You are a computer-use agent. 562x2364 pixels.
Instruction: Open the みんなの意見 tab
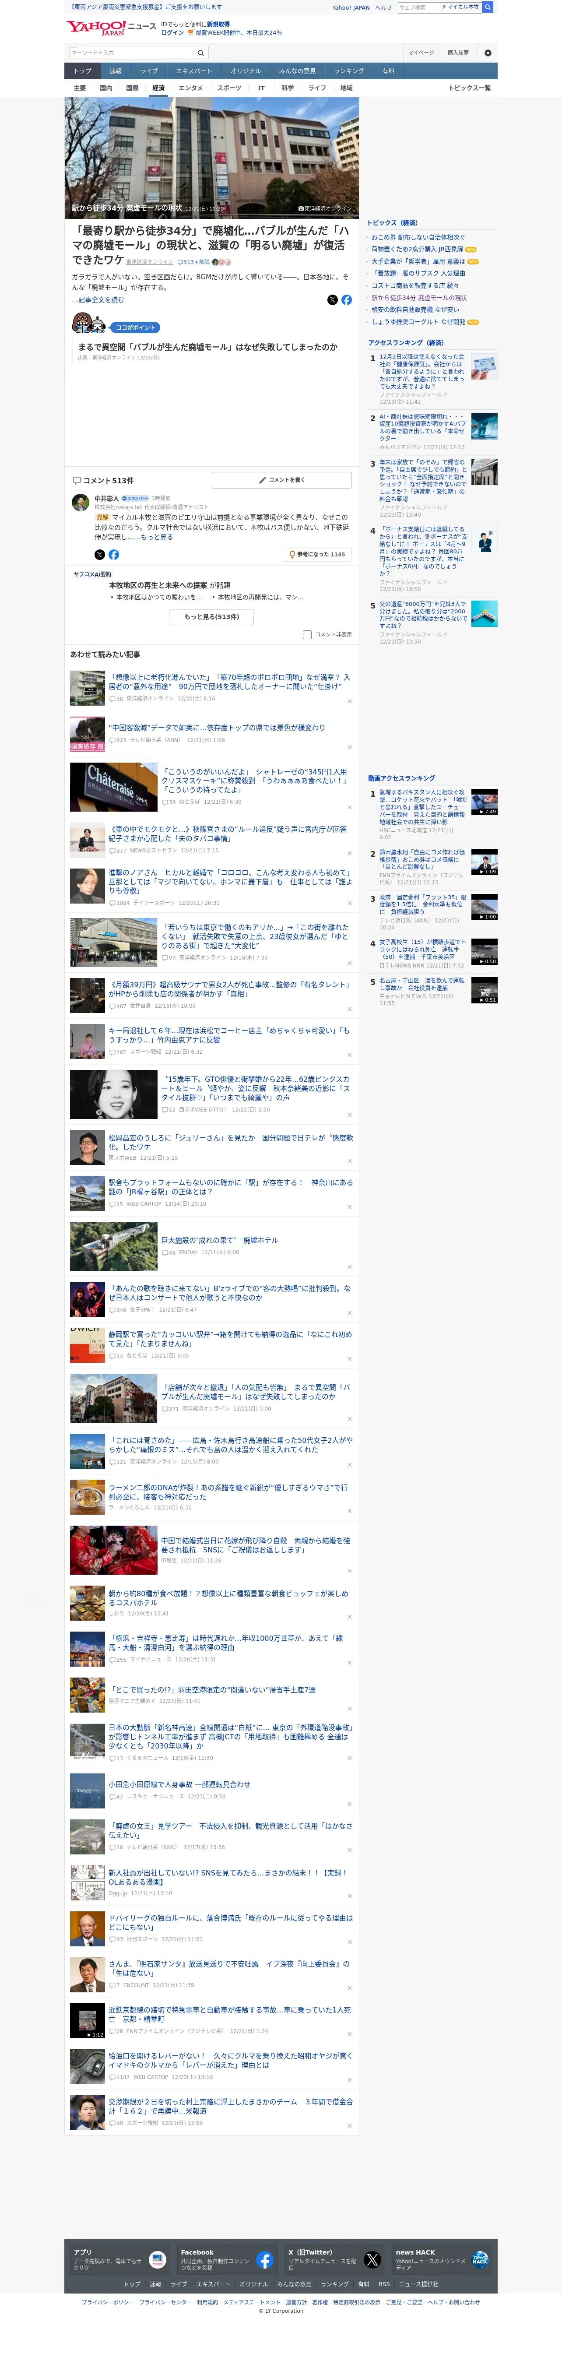pyautogui.click(x=297, y=70)
